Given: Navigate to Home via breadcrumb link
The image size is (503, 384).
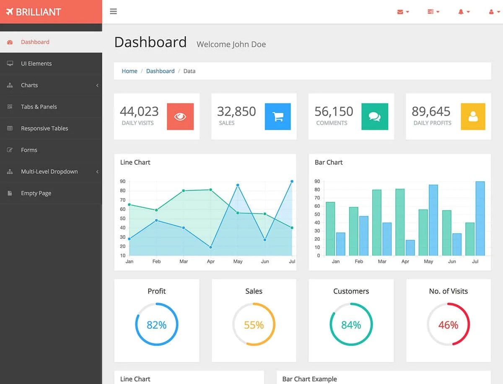Looking at the screenshot, I should point(129,71).
